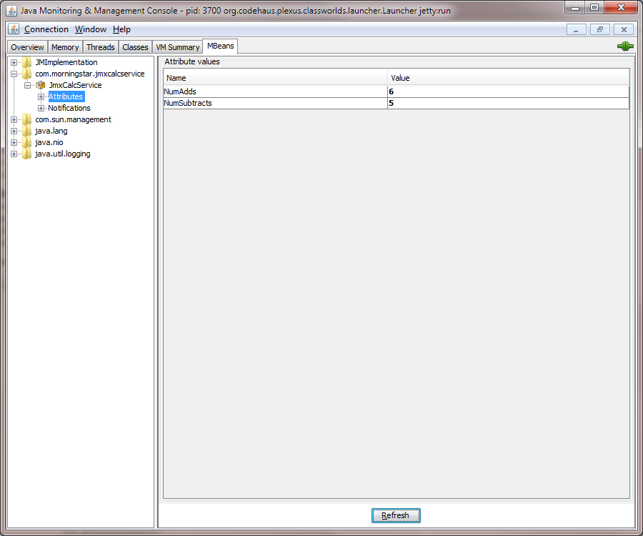Maximize the JConsole main window

coord(594,7)
